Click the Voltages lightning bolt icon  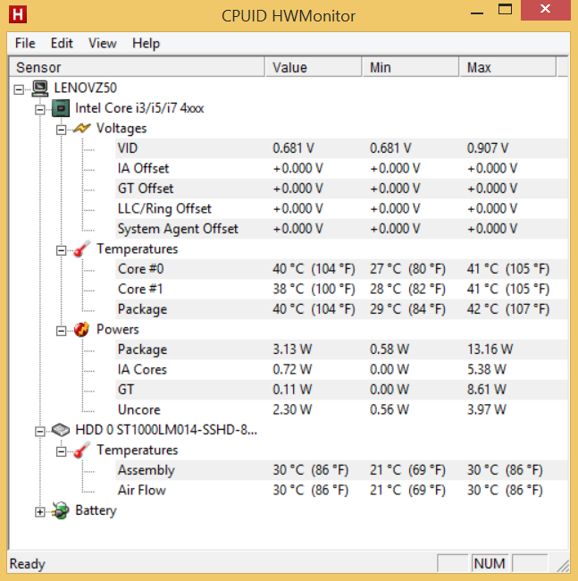(x=82, y=128)
